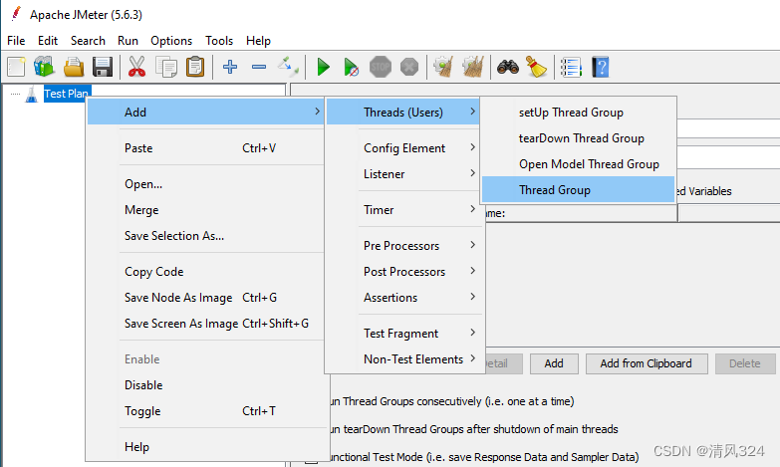Click the Delete variable button
Image resolution: width=780 pixels, height=467 pixels.
click(745, 363)
